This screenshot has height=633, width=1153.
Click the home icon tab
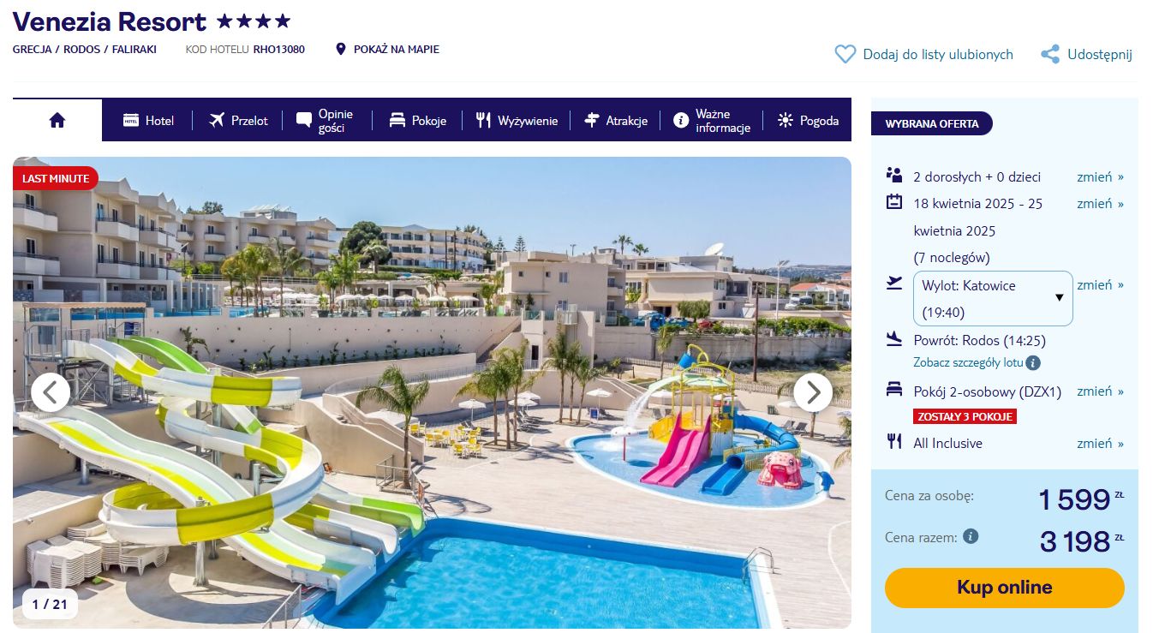tap(57, 120)
